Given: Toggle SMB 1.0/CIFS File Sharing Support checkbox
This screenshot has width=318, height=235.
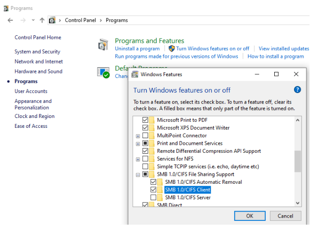Looking at the screenshot, I should click(145, 174).
